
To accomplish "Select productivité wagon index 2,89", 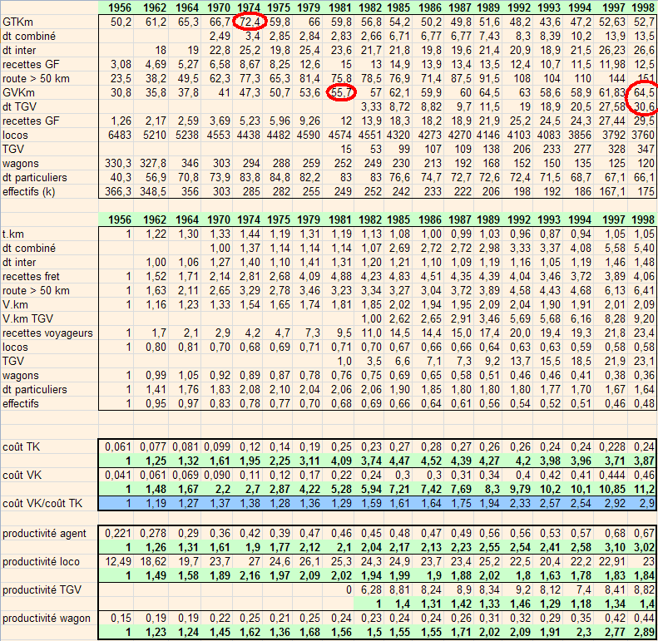I will (x=644, y=632).
